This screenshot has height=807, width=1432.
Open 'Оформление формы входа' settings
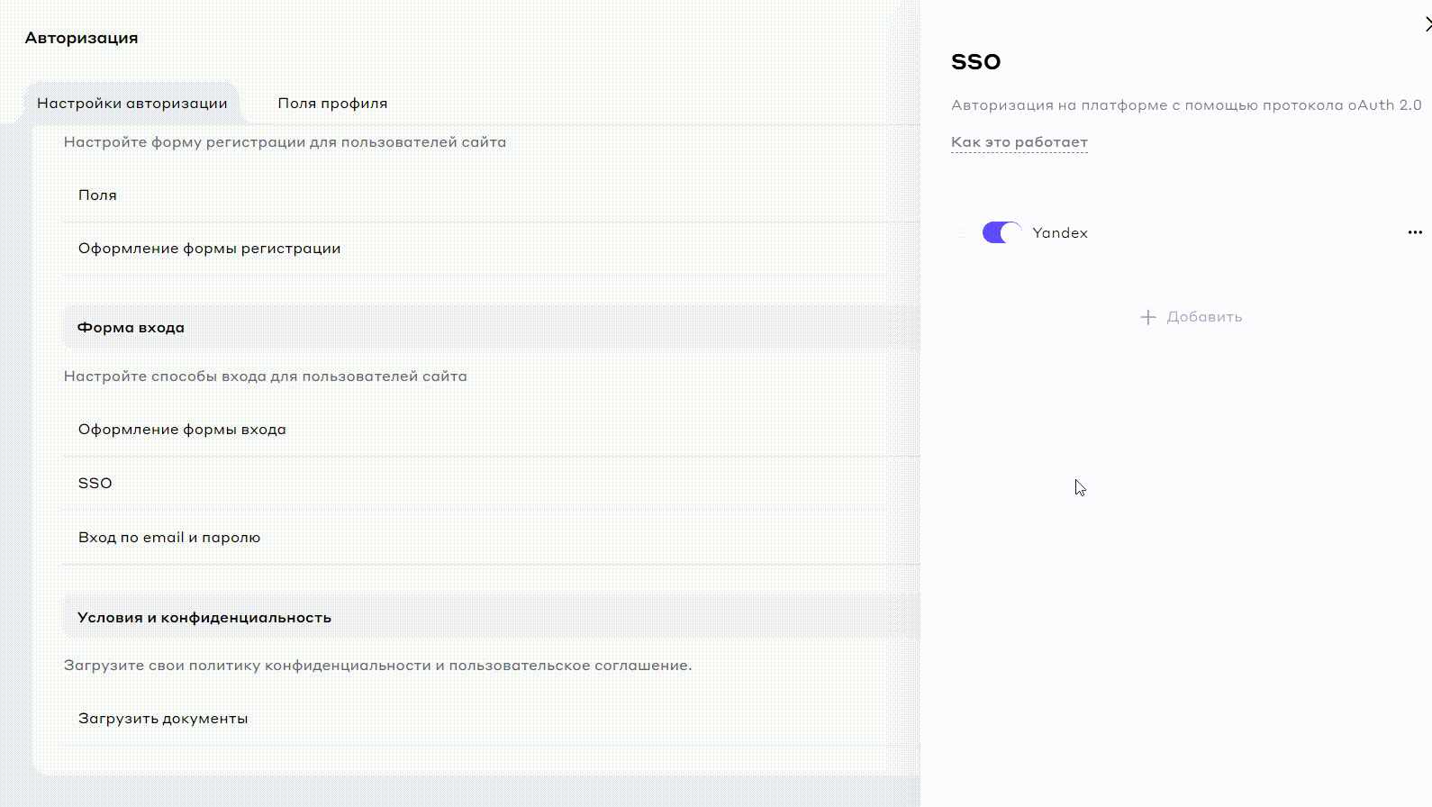pos(182,430)
